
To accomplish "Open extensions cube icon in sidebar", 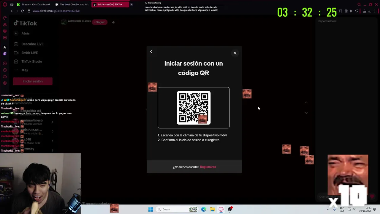I will [5, 77].
